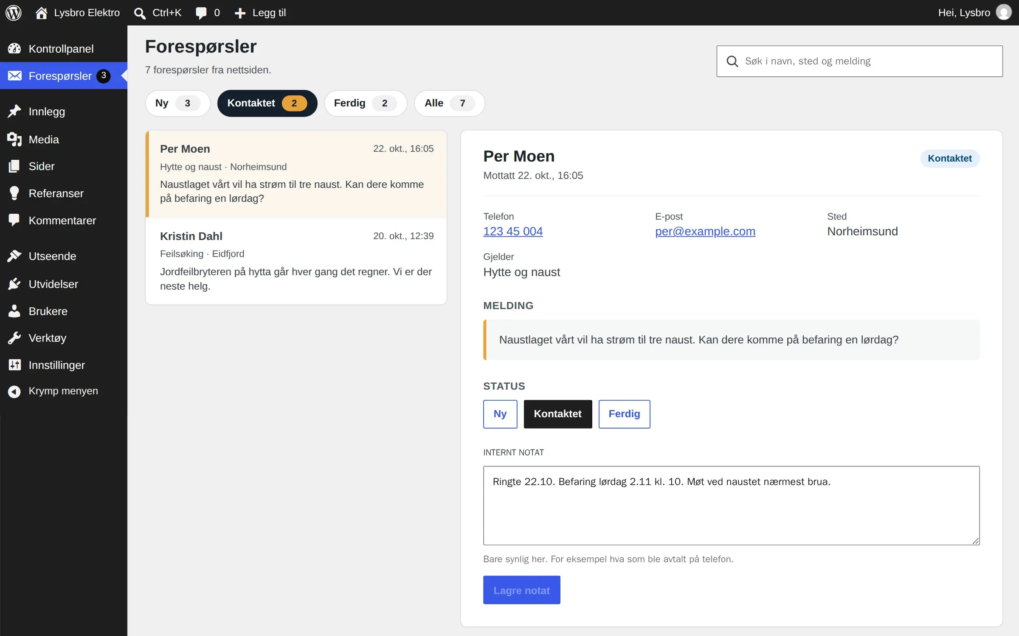Open the Ctrl+K search magnifier icon

coord(140,13)
